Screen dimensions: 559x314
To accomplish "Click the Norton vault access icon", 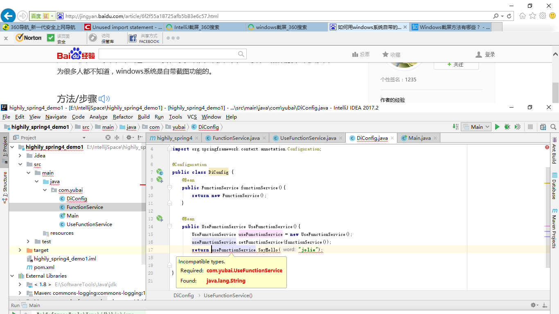I will pos(93,38).
